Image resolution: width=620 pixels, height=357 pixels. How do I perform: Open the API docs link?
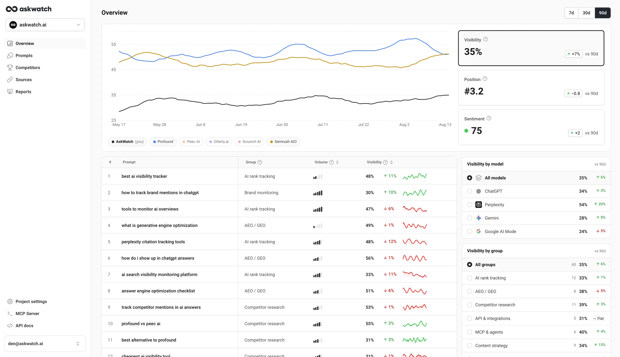(x=45, y=325)
